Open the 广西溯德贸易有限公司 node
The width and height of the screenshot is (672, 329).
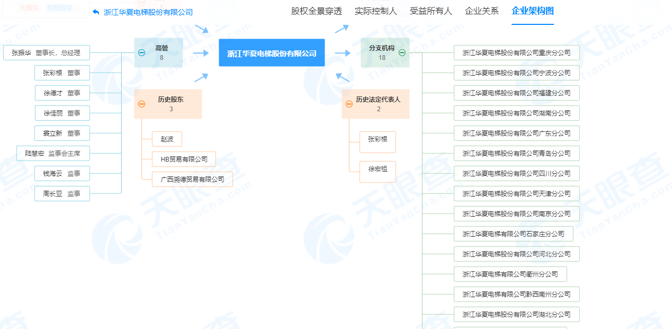192,180
